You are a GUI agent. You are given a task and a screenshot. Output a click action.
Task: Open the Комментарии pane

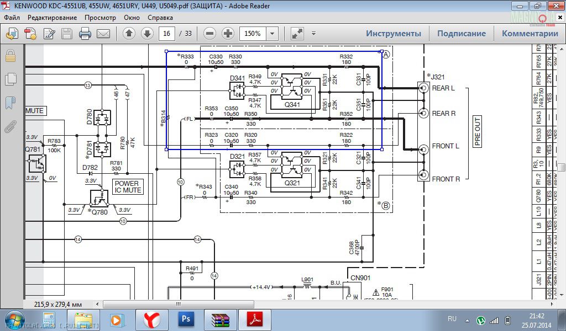coord(530,34)
